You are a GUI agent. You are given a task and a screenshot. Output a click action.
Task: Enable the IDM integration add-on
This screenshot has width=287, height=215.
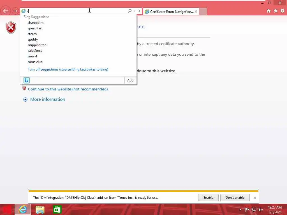pyautogui.click(x=208, y=198)
